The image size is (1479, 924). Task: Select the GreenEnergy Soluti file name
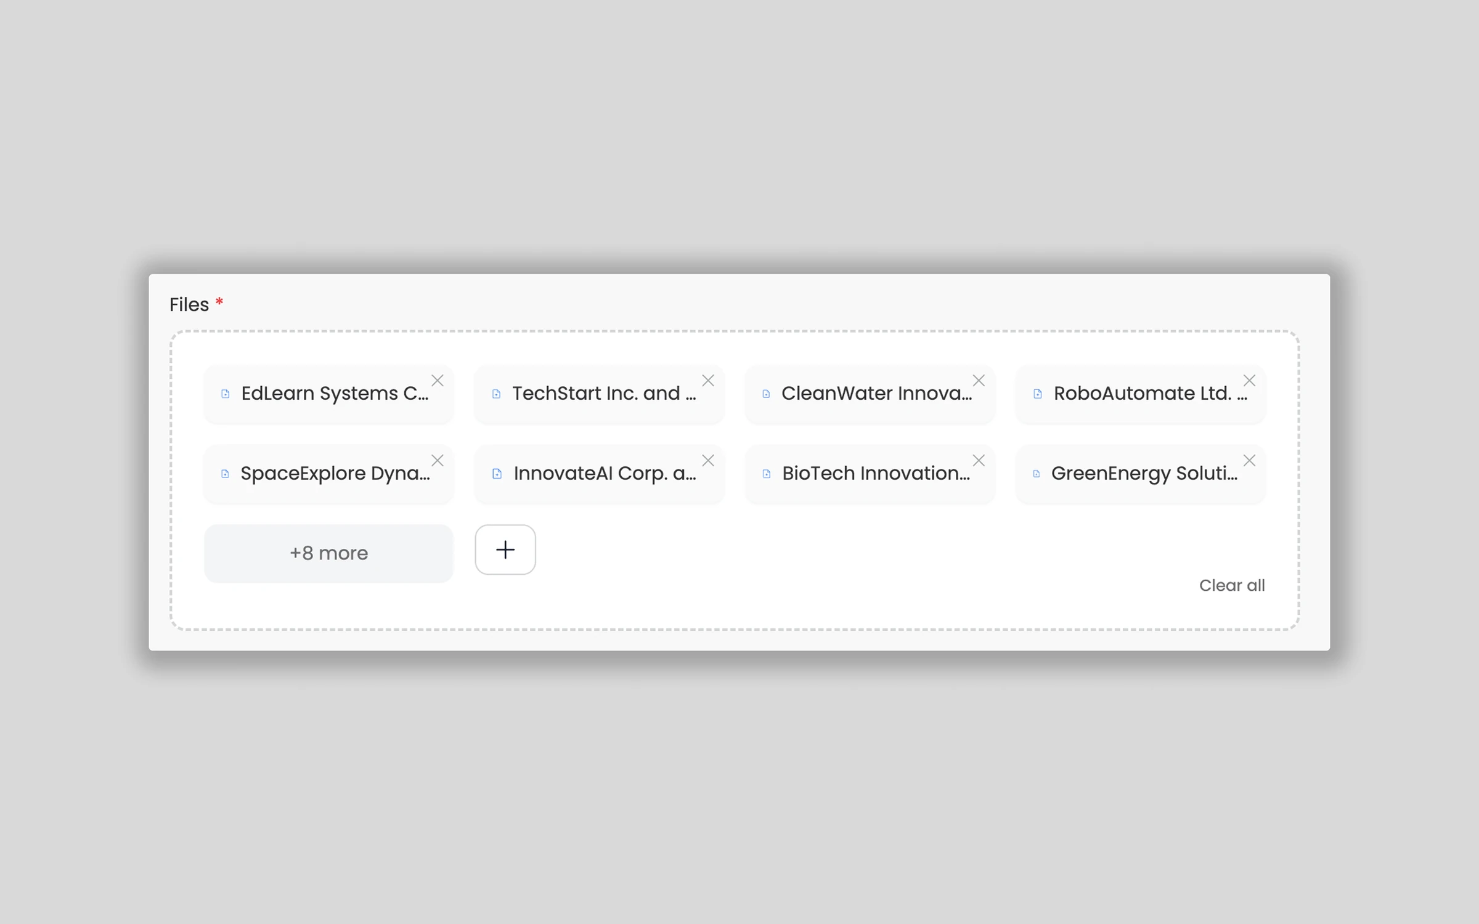1144,473
